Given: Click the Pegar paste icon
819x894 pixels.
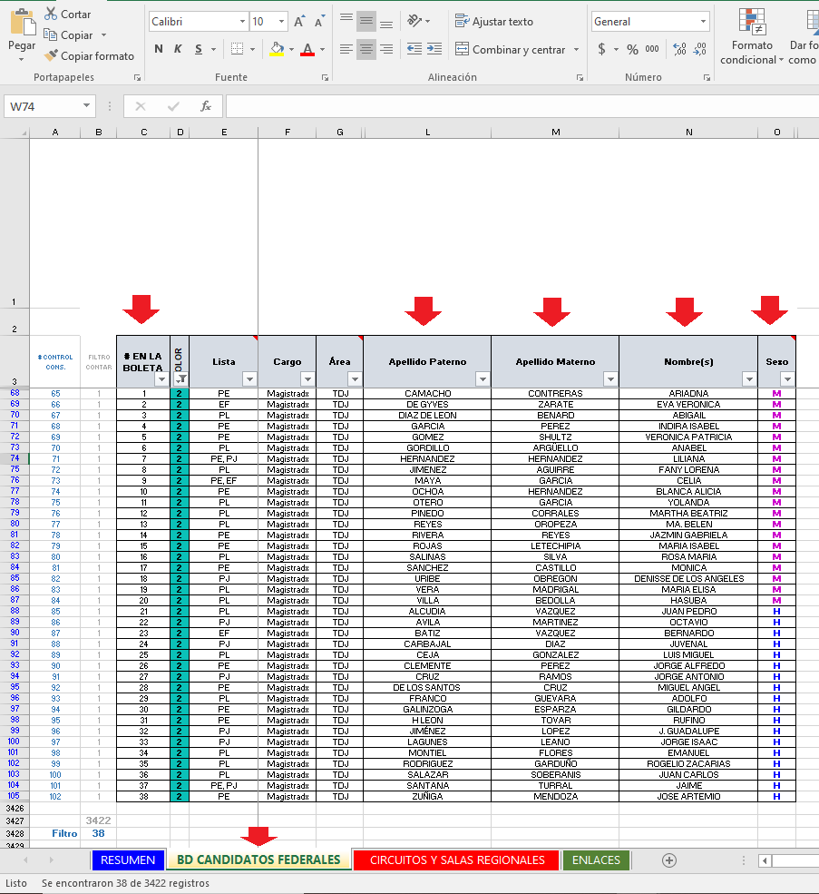Looking at the screenshot, I should click(x=22, y=25).
